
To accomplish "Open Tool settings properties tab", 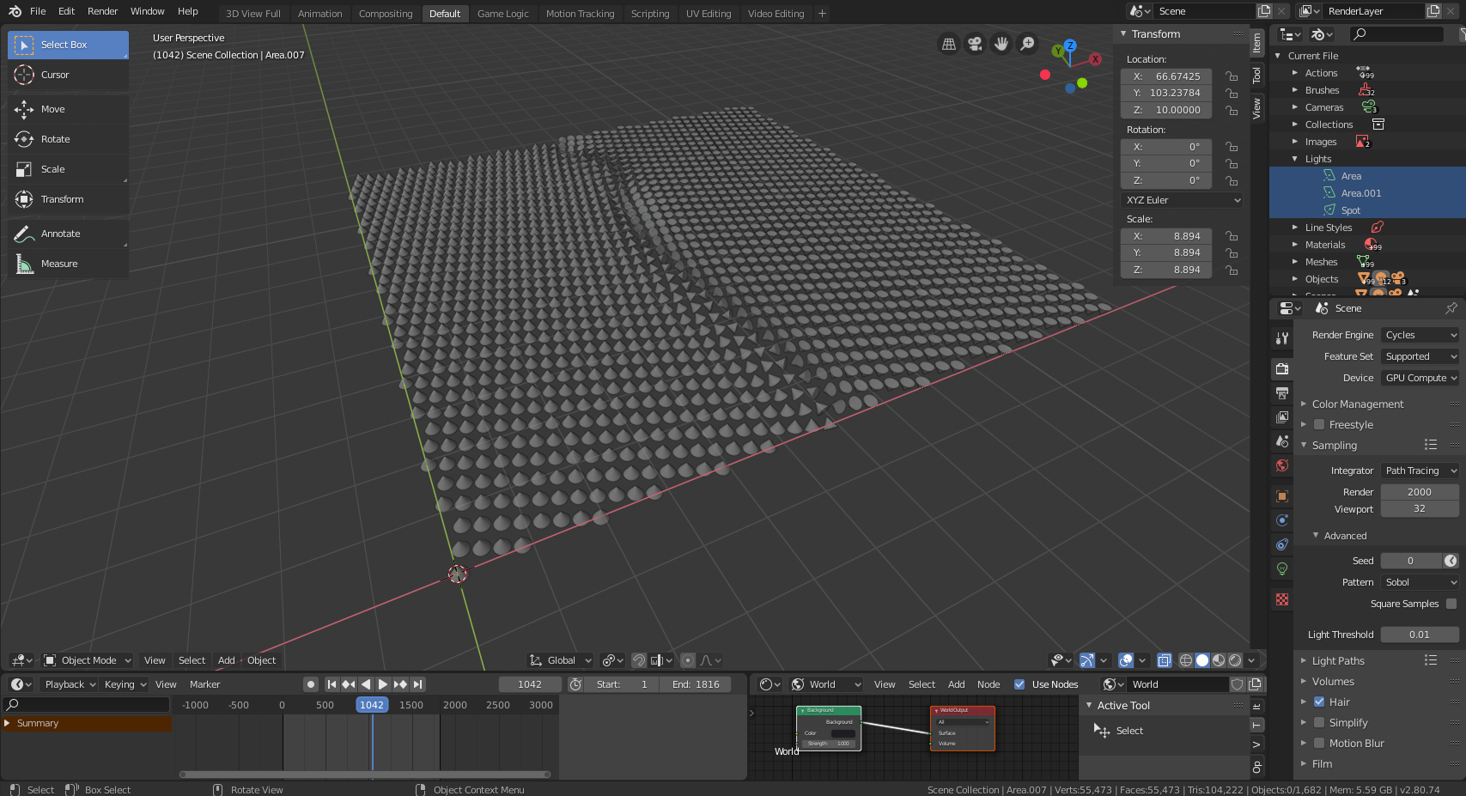I will click(1282, 338).
